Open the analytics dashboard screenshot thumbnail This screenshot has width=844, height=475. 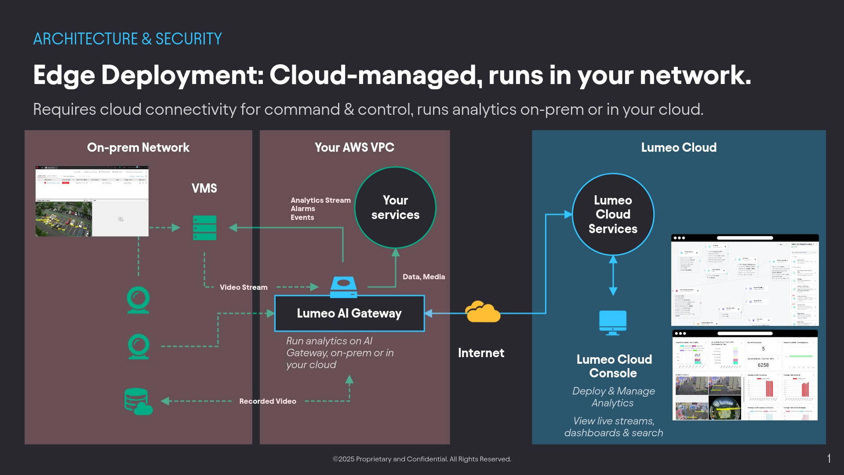745,375
